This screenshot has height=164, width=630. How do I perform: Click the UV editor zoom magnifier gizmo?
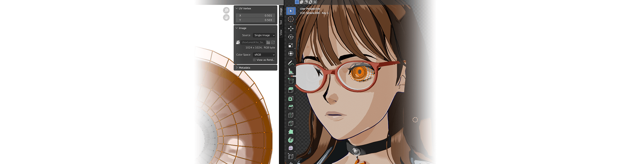point(226,10)
